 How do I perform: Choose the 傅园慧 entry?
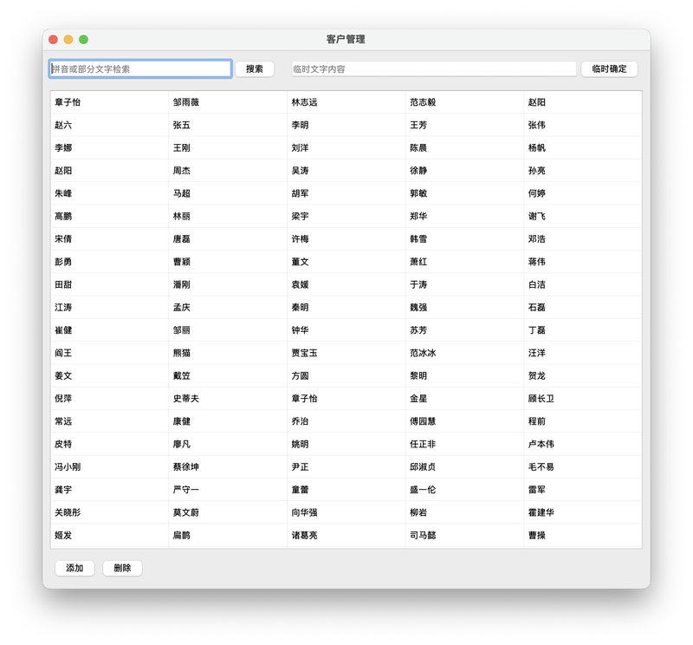[465, 421]
